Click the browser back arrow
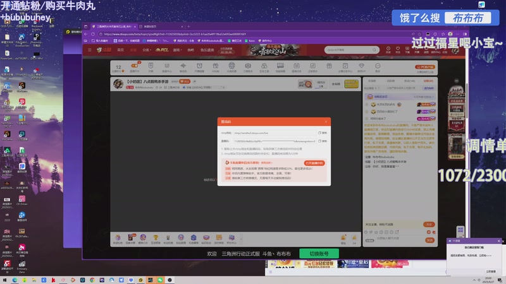The image size is (506, 284). [x=86, y=34]
